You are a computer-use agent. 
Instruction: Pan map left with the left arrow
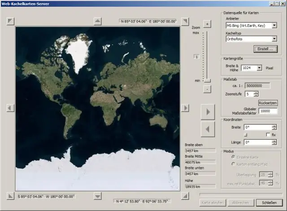point(10,108)
